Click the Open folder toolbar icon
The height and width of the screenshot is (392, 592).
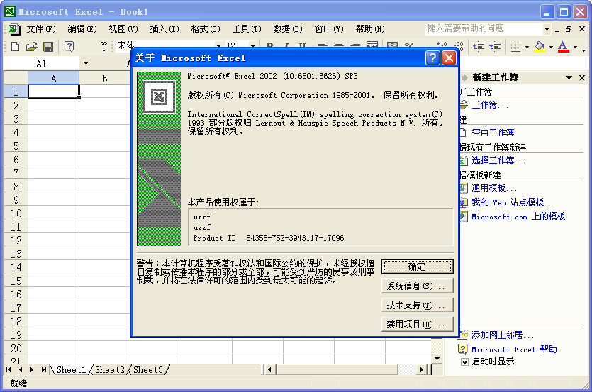pyautogui.click(x=32, y=46)
